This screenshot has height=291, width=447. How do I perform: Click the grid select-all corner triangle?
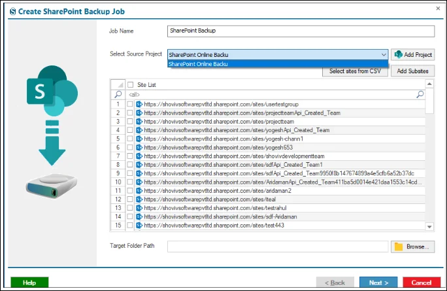coord(120,85)
